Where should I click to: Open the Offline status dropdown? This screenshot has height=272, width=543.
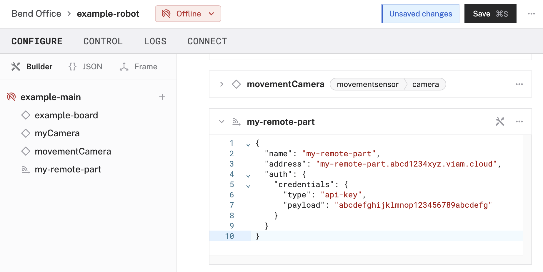(x=188, y=14)
